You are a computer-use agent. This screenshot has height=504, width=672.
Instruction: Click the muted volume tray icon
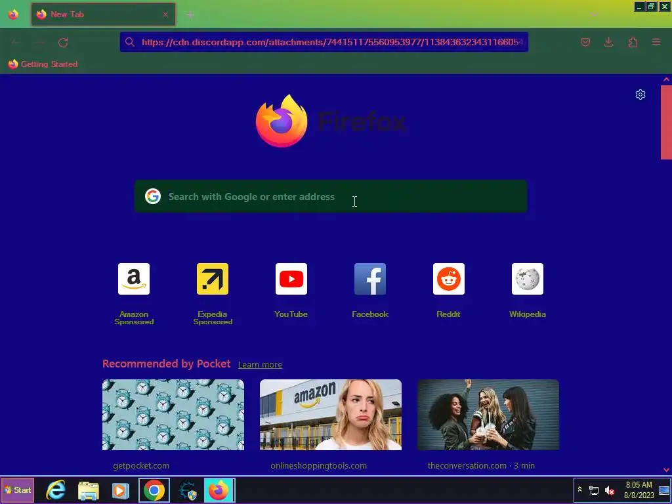click(609, 490)
